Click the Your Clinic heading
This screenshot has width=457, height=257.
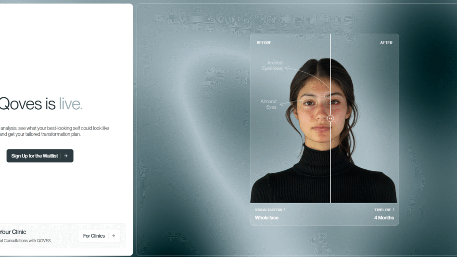(13, 232)
